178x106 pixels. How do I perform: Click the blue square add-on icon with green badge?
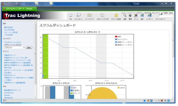[x=151, y=100]
